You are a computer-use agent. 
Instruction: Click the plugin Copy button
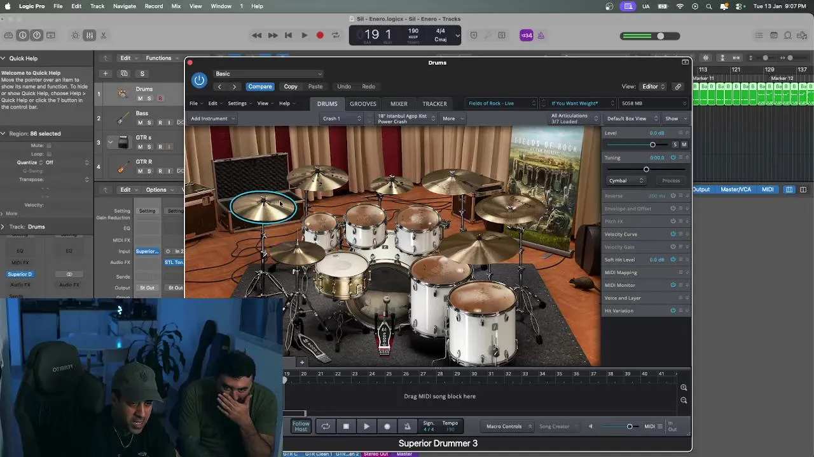[291, 86]
